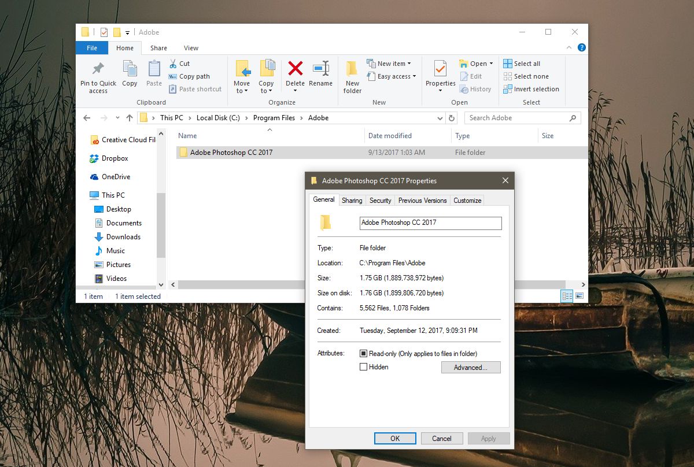694x467 pixels.
Task: Open the View ribbon tab
Action: pyautogui.click(x=191, y=48)
